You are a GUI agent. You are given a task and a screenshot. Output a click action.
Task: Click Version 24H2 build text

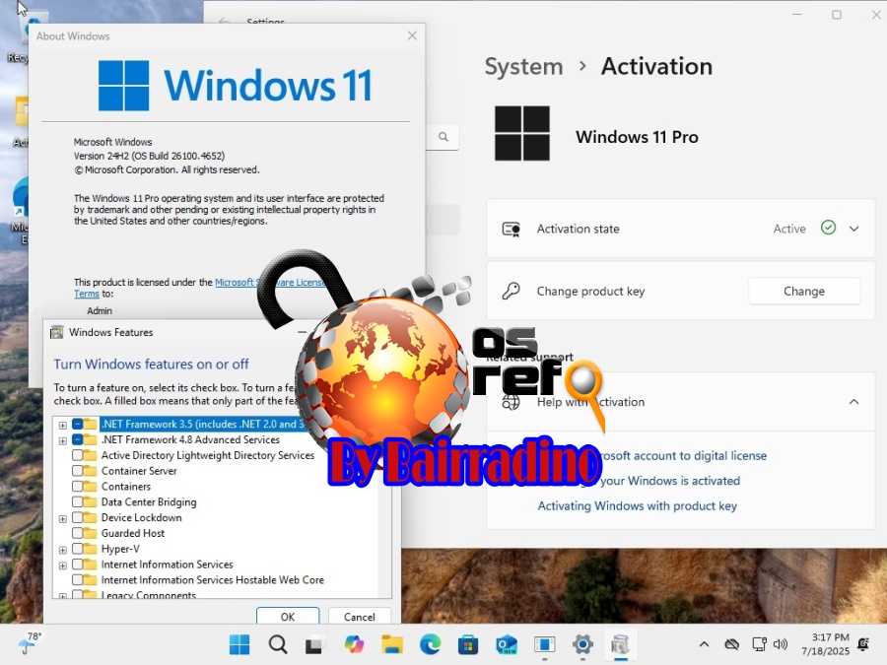[x=150, y=156]
